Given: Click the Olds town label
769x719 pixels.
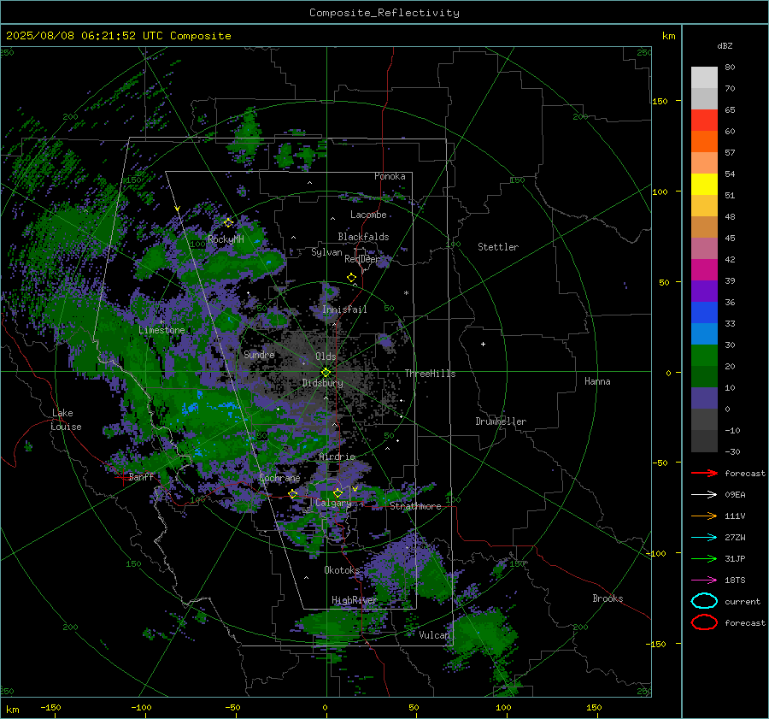Looking at the screenshot, I should point(326,357).
